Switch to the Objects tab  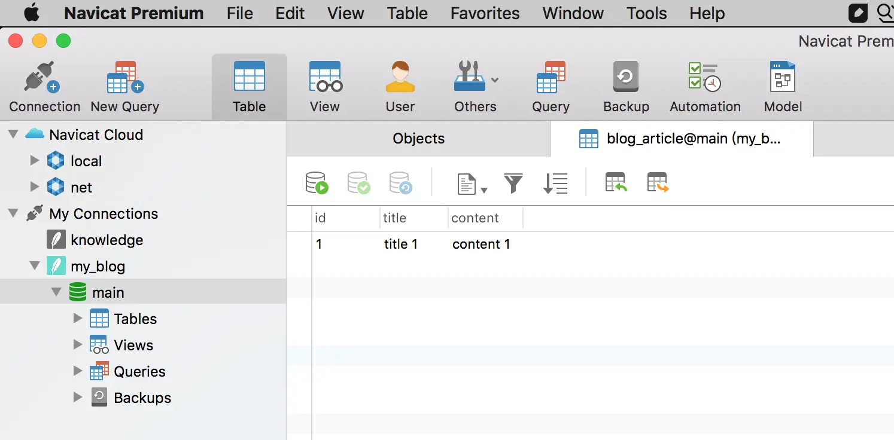click(418, 139)
